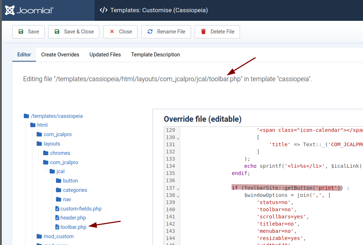Open the categories folder link

pyautogui.click(x=75, y=190)
